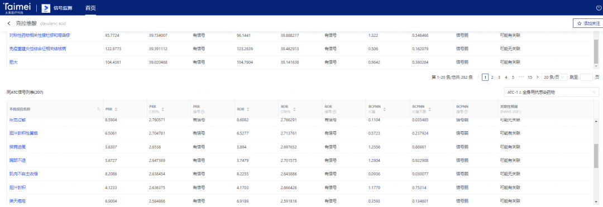Open the ATC-1 J category dropdown
Screen dimensions: 603x207
click(x=551, y=92)
